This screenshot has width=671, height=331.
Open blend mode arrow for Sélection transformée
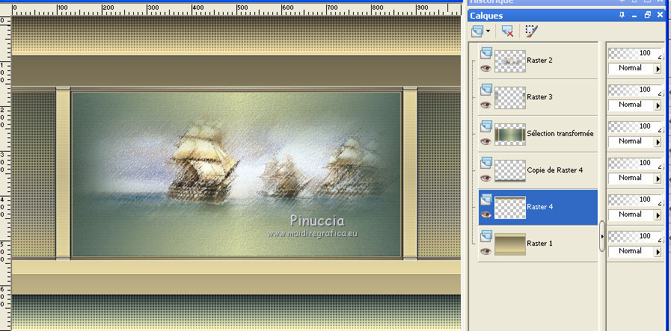tap(658, 143)
